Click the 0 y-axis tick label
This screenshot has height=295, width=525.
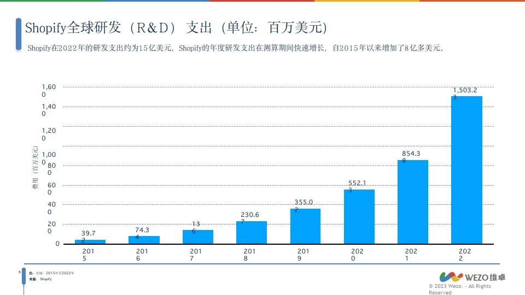[x=57, y=244]
